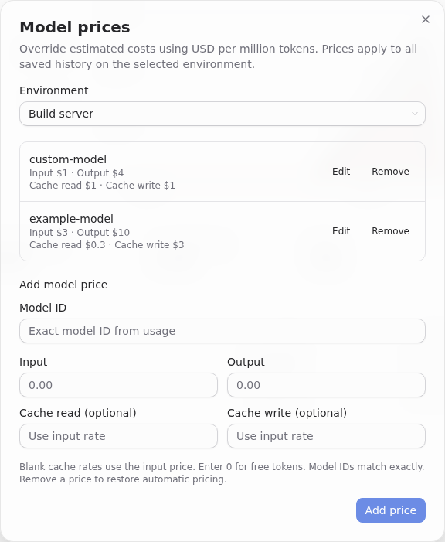Click the Input price field
The image size is (445, 542).
118,385
